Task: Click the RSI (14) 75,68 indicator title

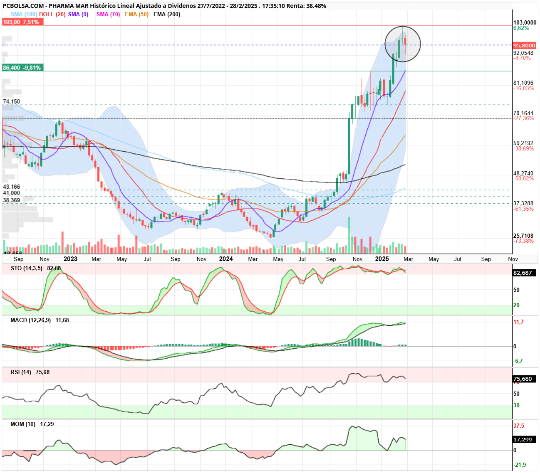Action: pos(30,372)
